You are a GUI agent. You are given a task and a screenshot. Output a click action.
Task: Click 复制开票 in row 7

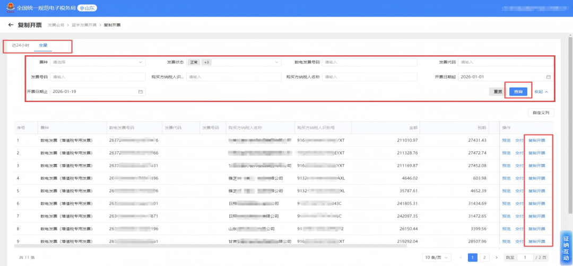536,216
